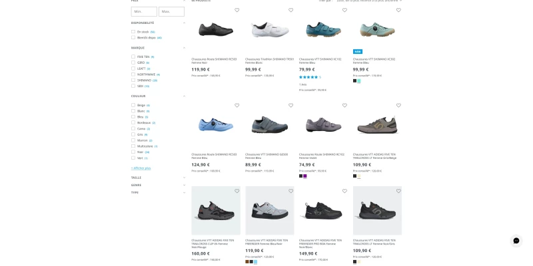Heart the Five Ten Trailcross LT Gris/Beige

[398, 106]
